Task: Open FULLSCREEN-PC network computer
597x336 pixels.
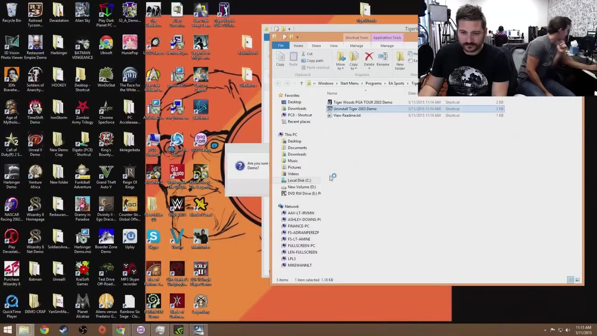Action: coord(301,246)
